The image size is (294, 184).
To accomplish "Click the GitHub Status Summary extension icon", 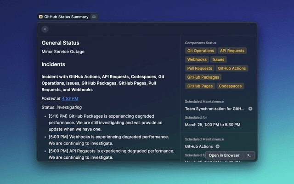I will click(x=41, y=17).
